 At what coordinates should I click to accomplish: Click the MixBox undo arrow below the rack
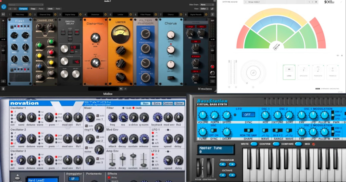click(x=121, y=89)
